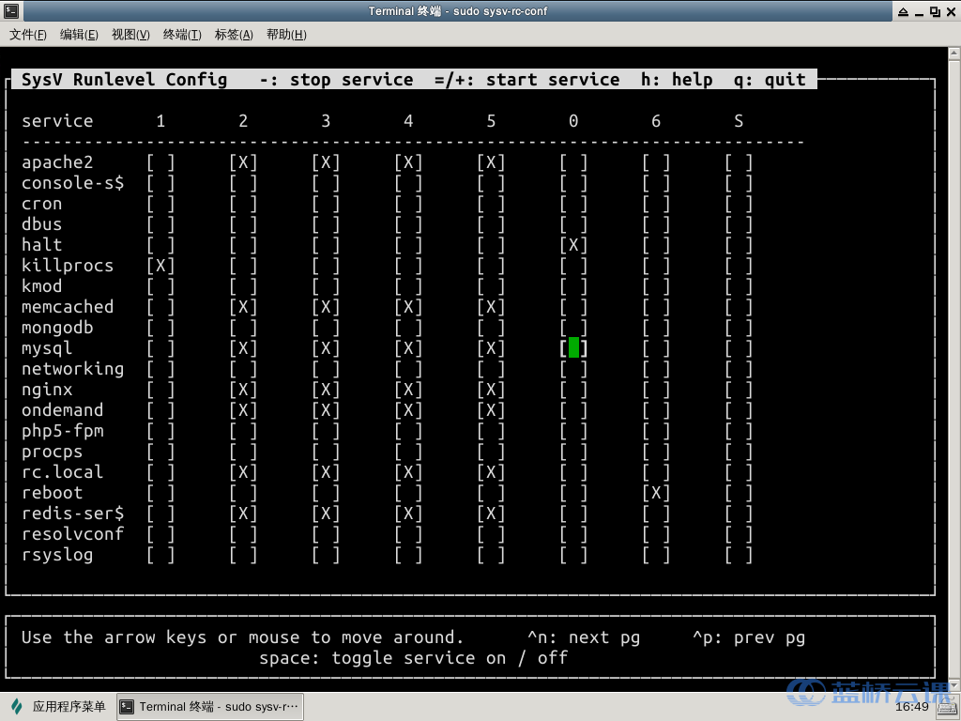Toggle redis-ser$ checkbox for runlevel 3

point(326,514)
